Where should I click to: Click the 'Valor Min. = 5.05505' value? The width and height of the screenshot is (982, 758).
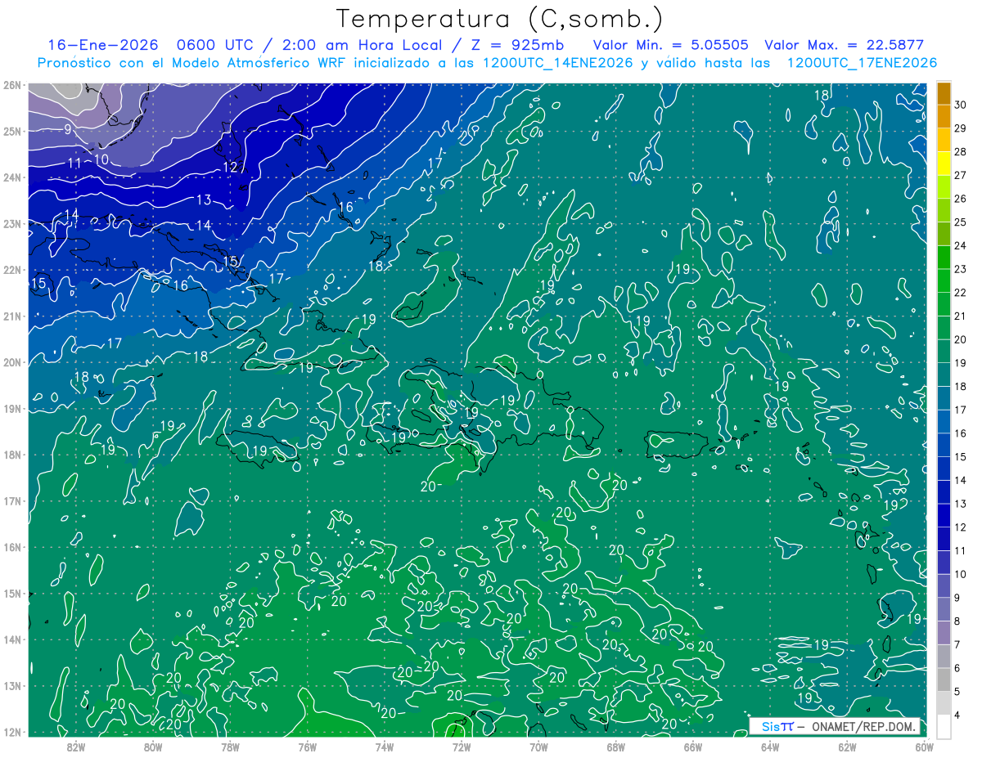(670, 45)
